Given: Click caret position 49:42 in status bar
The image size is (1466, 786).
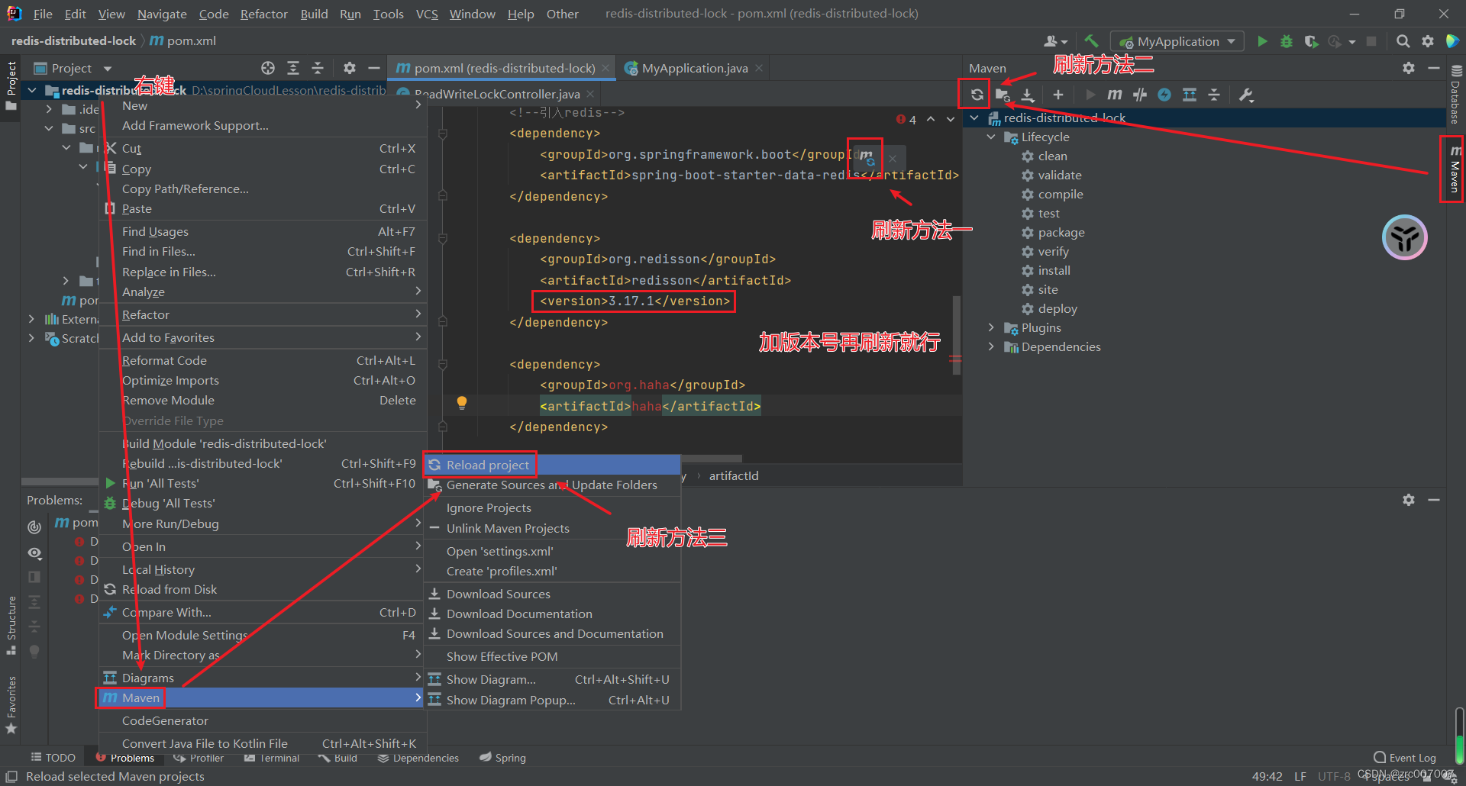Looking at the screenshot, I should coord(1267,776).
